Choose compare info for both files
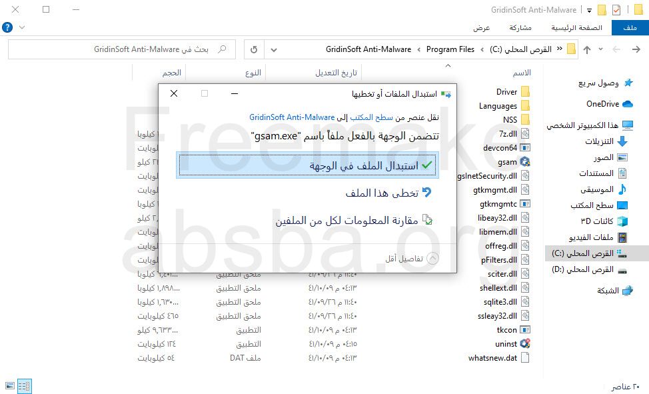 tap(354, 220)
